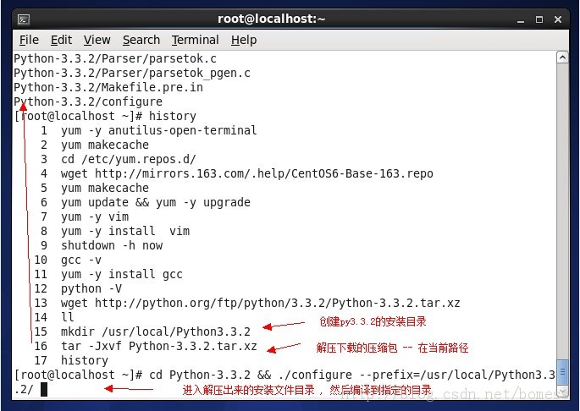Open the Help menu
The height and width of the screenshot is (411, 580).
[x=244, y=40]
